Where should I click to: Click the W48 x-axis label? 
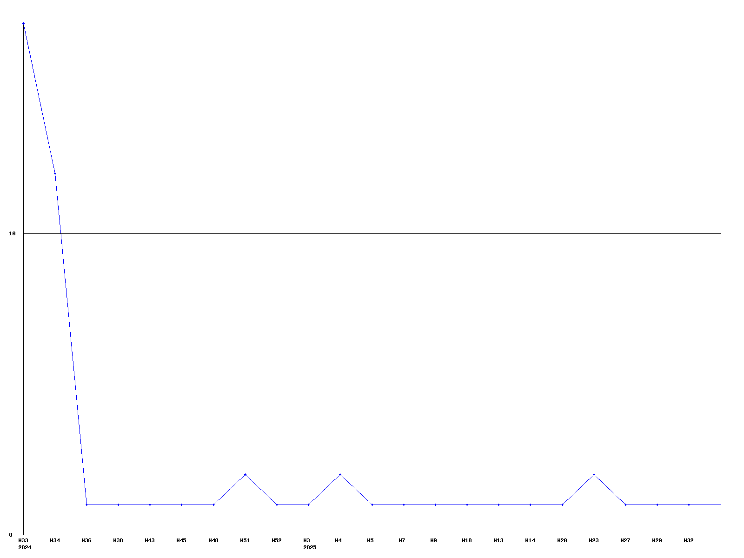[213, 540]
